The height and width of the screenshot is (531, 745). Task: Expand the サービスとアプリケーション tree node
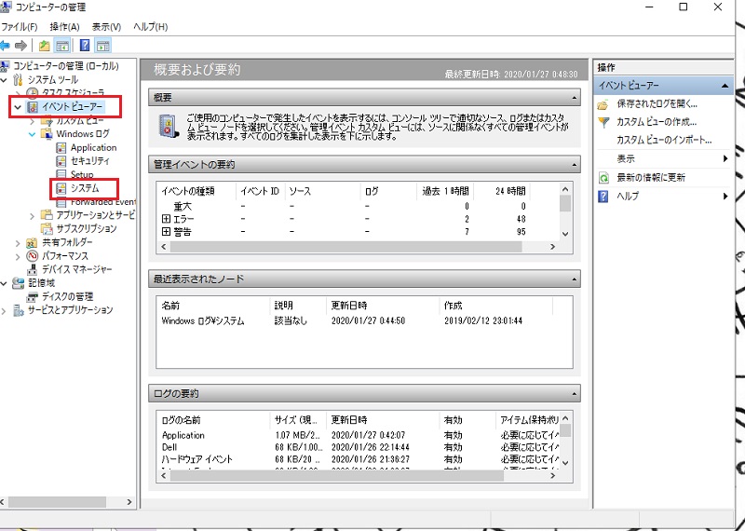5,310
